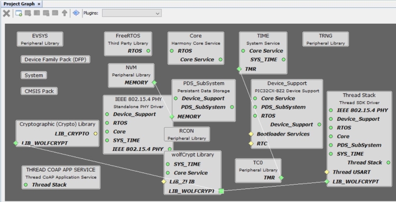Screen dimensions: 396x202
Task: Click IEEE PHY node's Core circle
Action: click(107, 132)
